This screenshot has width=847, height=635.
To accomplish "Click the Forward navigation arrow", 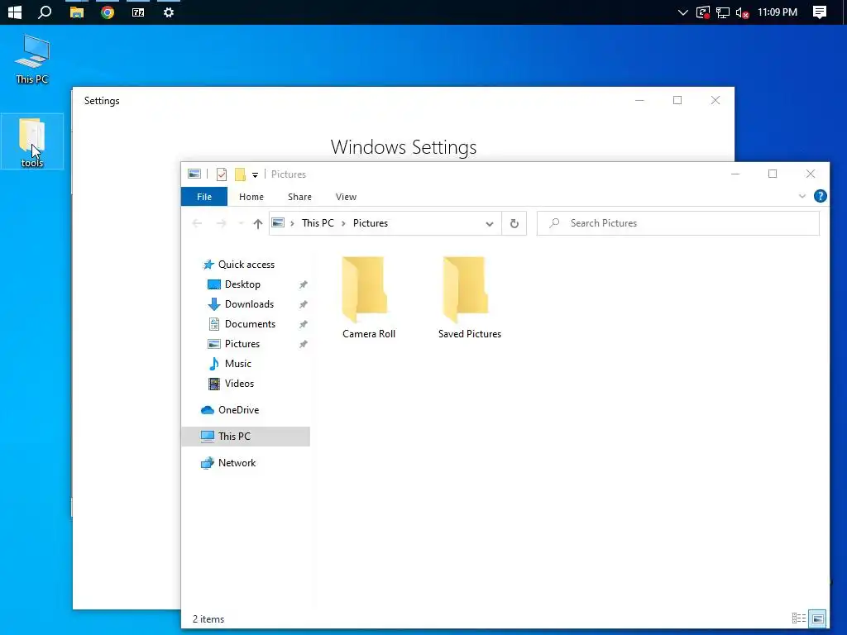I will click(221, 223).
